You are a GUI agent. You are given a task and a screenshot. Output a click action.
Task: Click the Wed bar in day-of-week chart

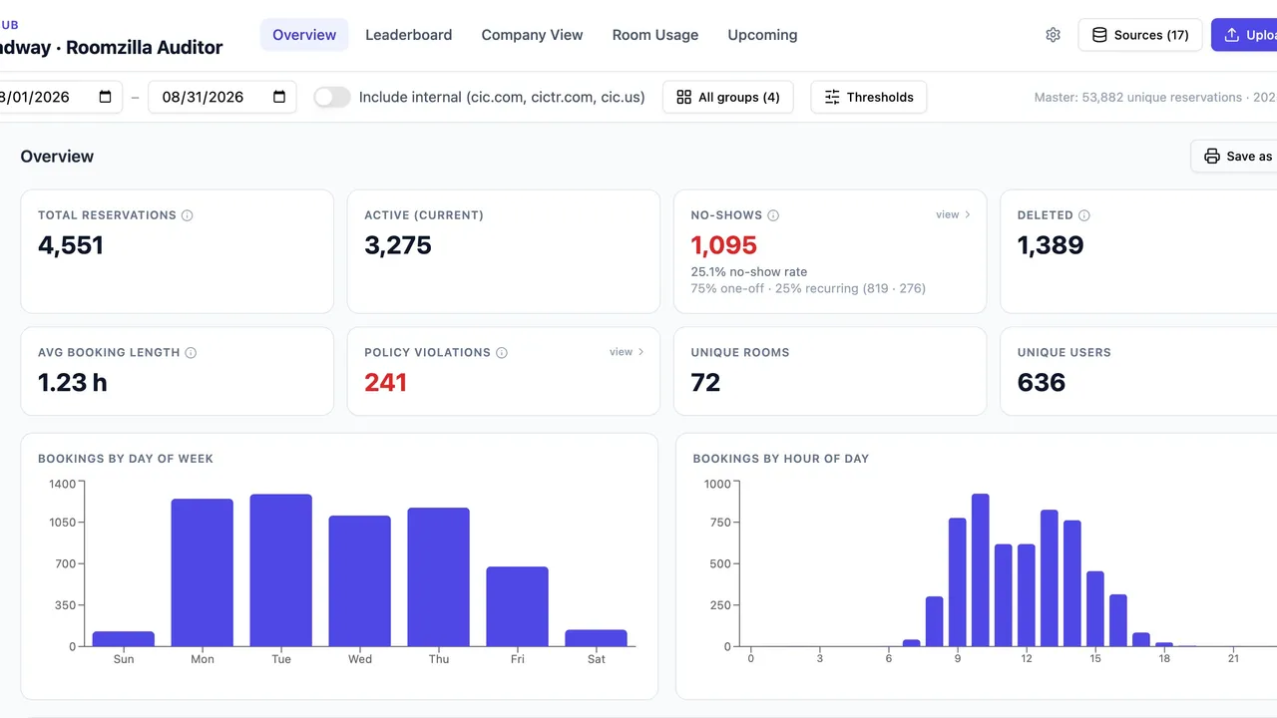(360, 581)
